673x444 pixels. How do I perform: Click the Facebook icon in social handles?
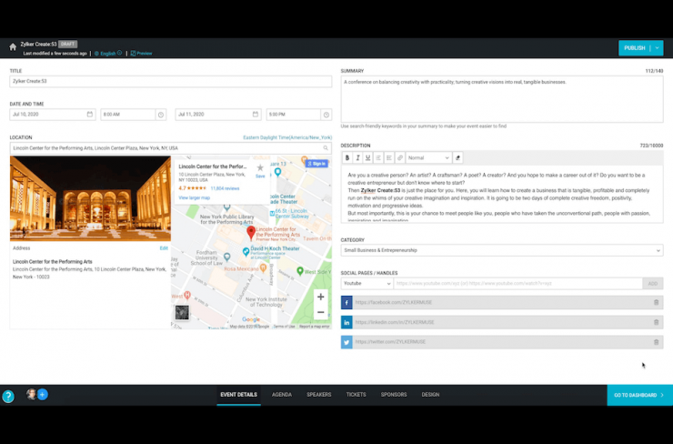tap(347, 302)
